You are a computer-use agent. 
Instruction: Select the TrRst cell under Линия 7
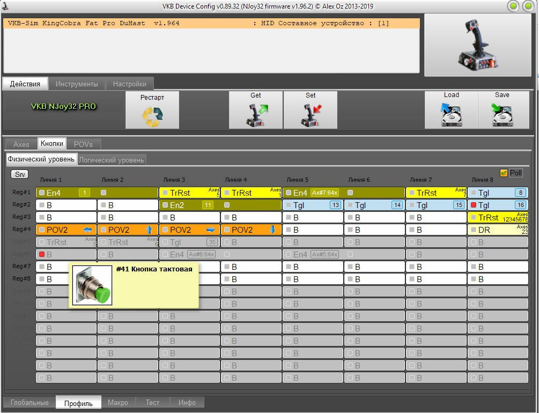pyautogui.click(x=436, y=193)
